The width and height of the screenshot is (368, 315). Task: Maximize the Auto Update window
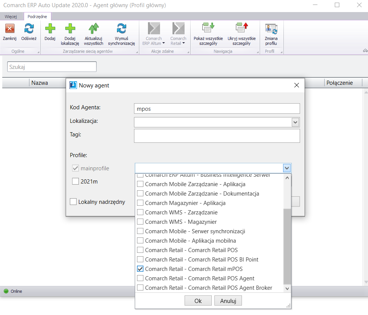[x=337, y=5]
